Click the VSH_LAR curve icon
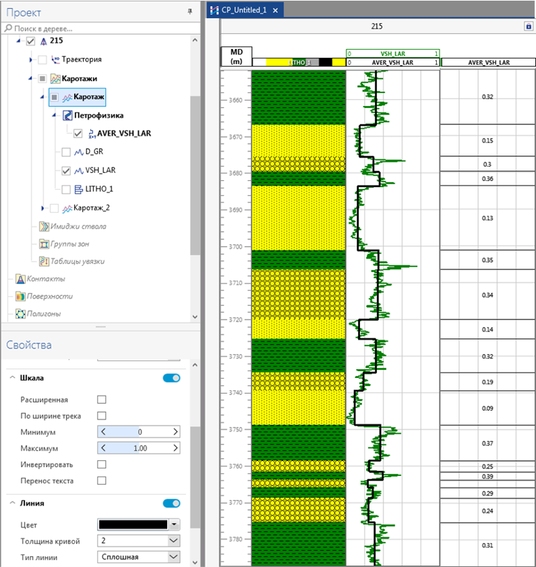The height and width of the screenshot is (567, 536). click(x=79, y=171)
